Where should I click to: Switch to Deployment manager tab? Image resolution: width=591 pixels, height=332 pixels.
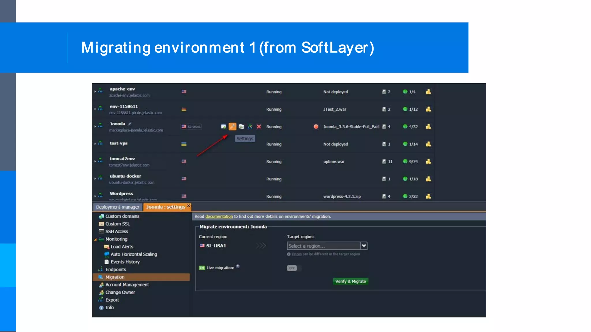pyautogui.click(x=117, y=207)
